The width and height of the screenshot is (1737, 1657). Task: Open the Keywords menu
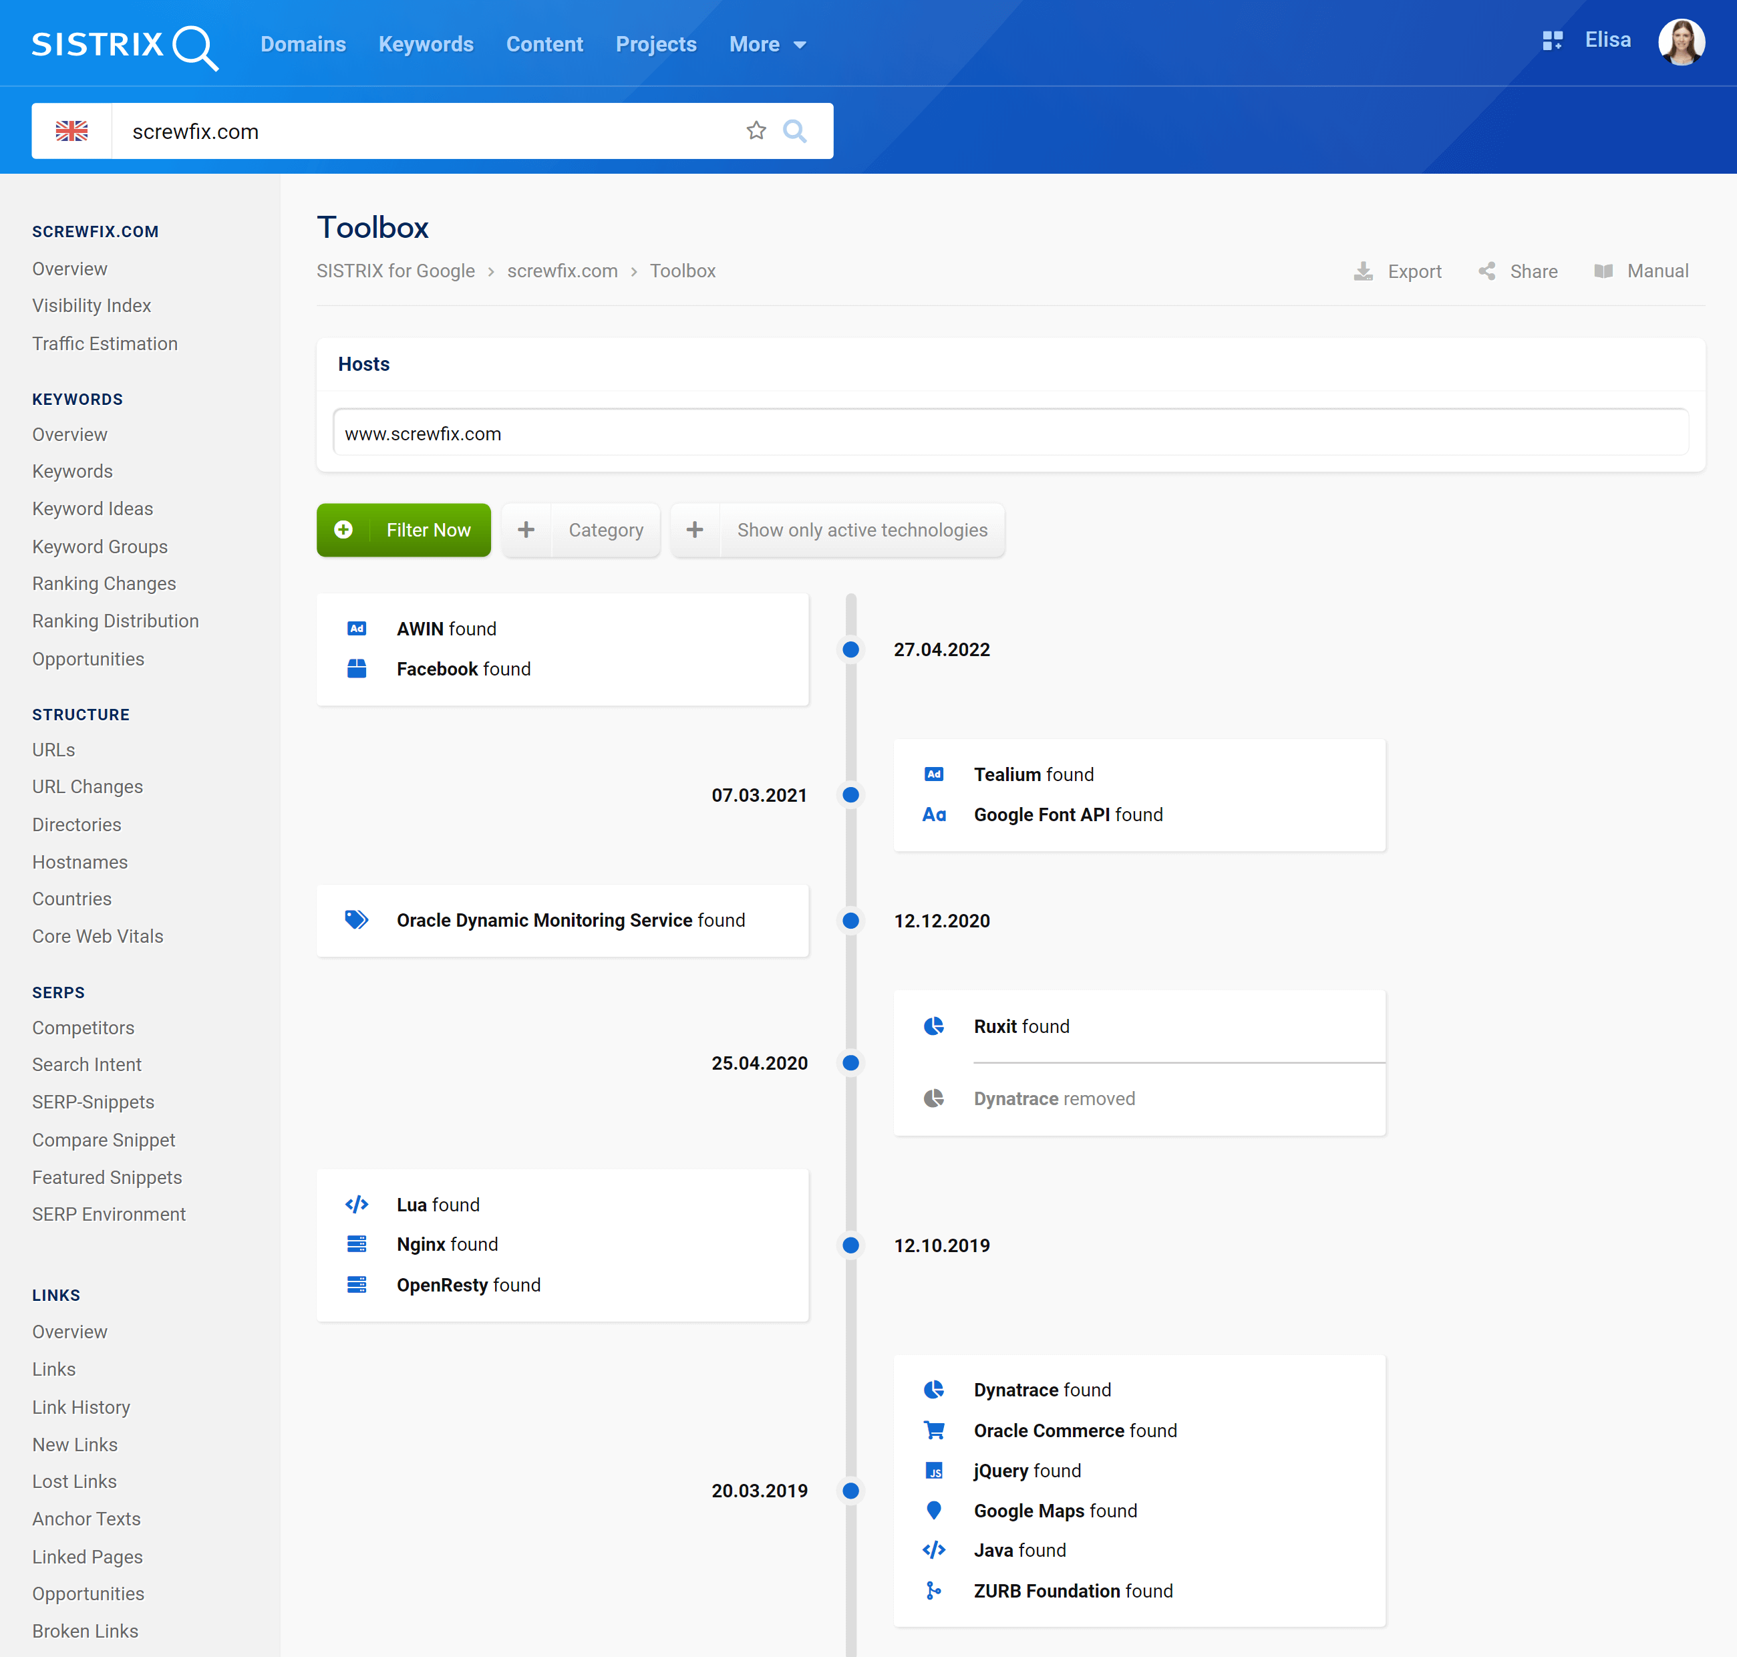tap(426, 44)
